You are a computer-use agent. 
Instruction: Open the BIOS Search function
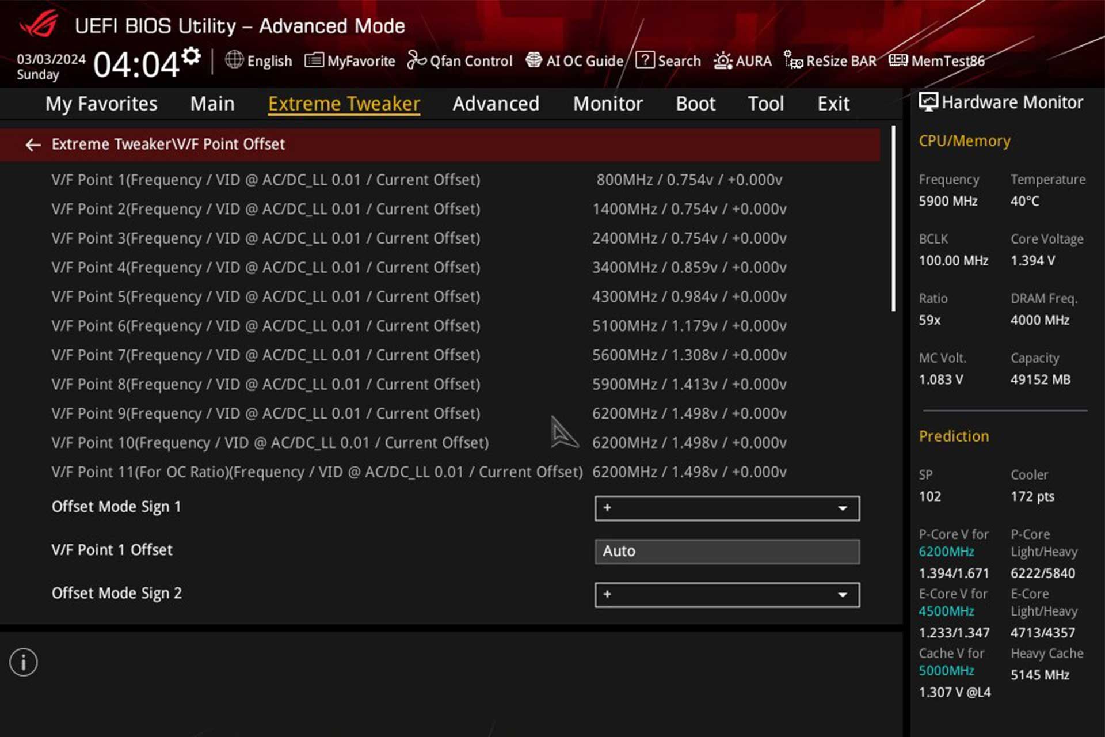pyautogui.click(x=669, y=60)
